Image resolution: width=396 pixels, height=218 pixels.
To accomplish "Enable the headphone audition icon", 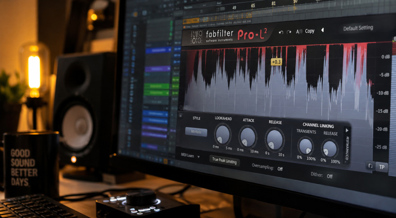I will click(x=371, y=166).
